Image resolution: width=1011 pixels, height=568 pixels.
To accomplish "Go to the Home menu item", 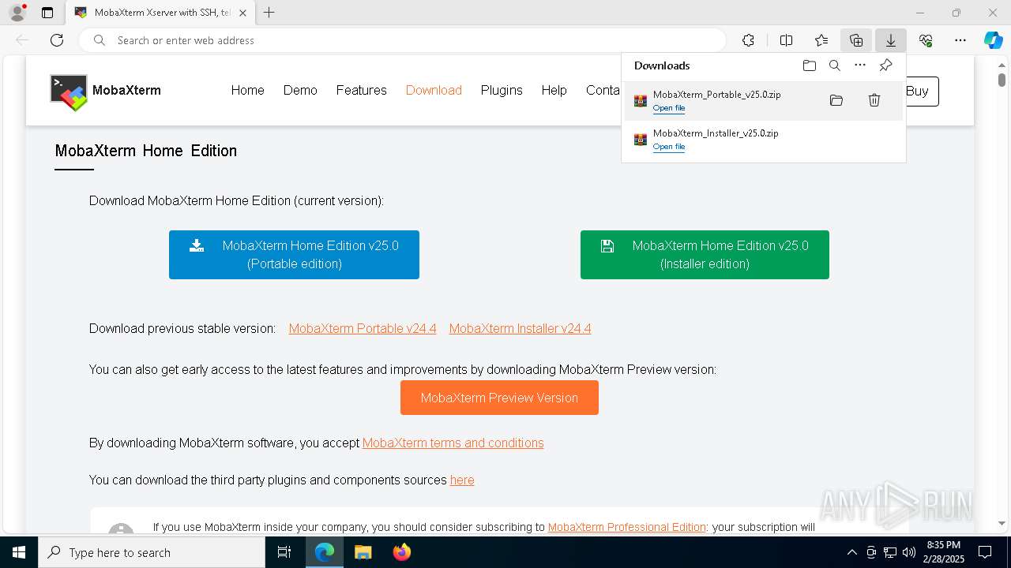I will [x=247, y=90].
